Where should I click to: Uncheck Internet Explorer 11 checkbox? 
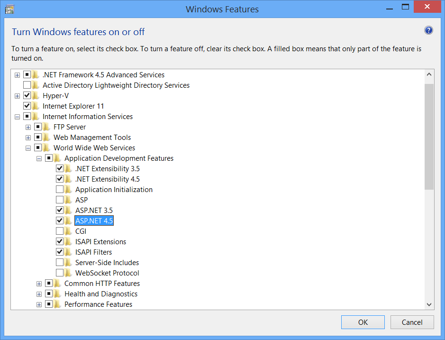tap(27, 106)
